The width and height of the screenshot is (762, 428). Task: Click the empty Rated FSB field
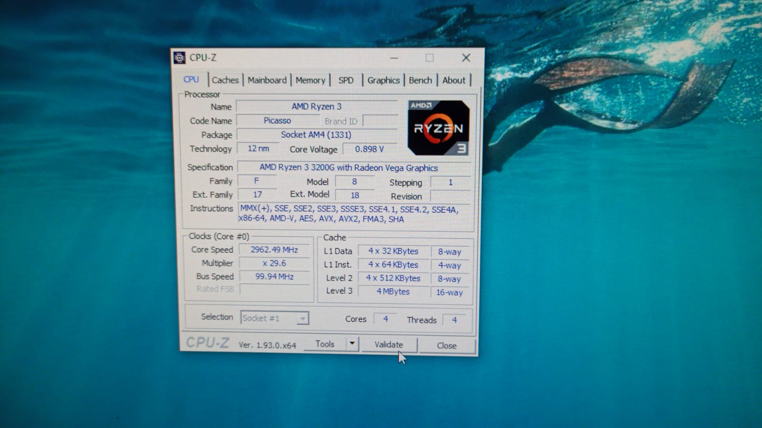click(274, 289)
